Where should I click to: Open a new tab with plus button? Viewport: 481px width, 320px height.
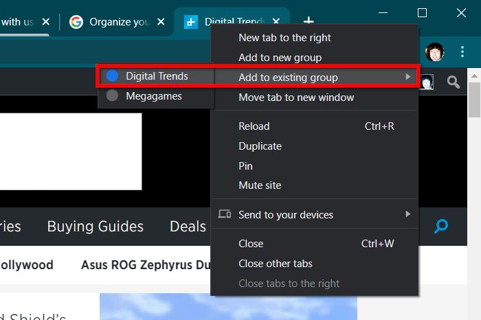[309, 21]
